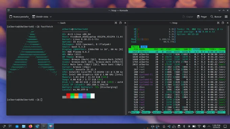This screenshot has height=129, width=230.
Task: Maximize the htop split pane
Action: pos(218,23)
